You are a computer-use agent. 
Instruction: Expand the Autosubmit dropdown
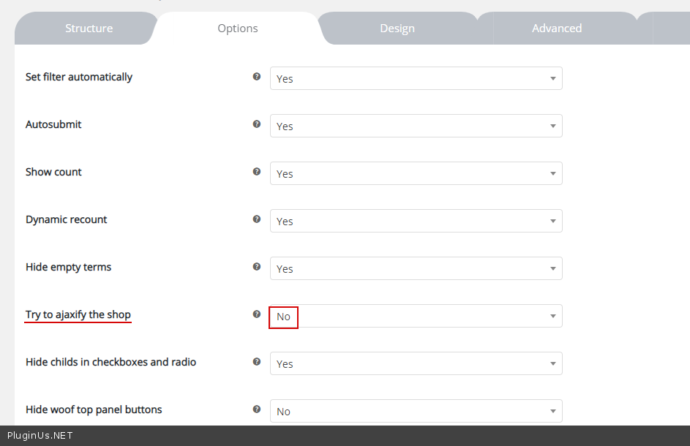[x=416, y=126]
